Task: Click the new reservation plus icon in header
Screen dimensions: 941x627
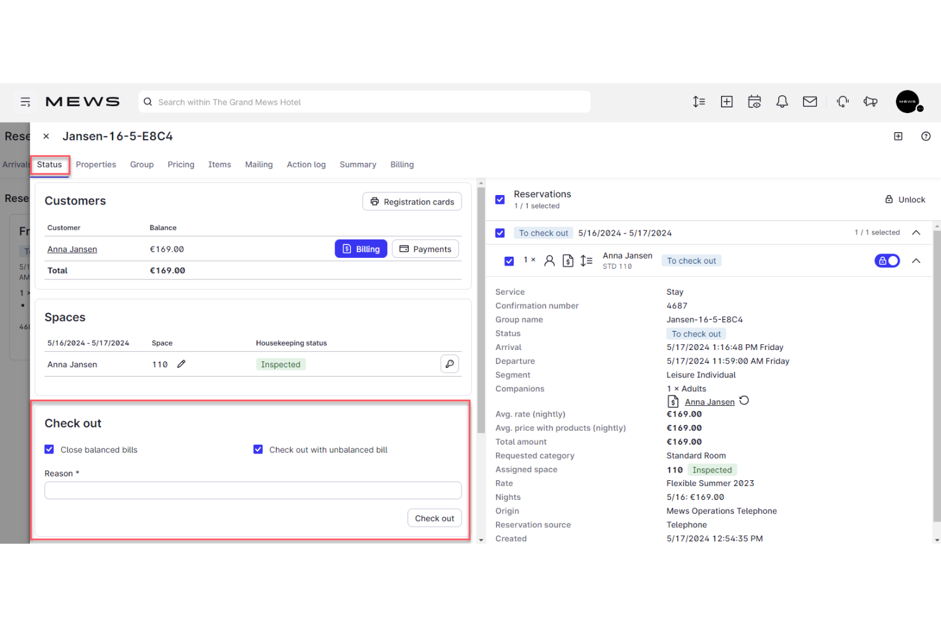Action: click(727, 102)
